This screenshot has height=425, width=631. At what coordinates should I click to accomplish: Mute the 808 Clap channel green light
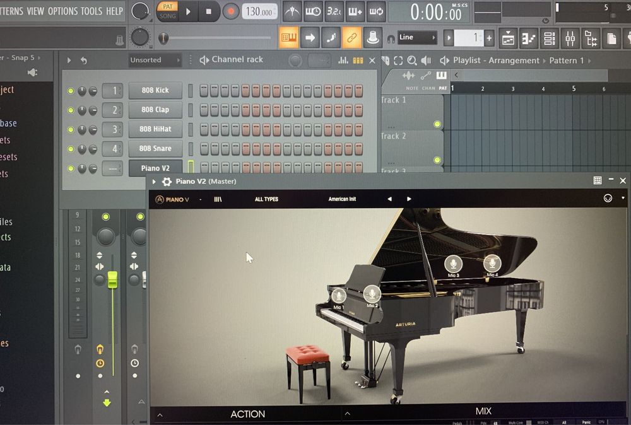coord(71,110)
